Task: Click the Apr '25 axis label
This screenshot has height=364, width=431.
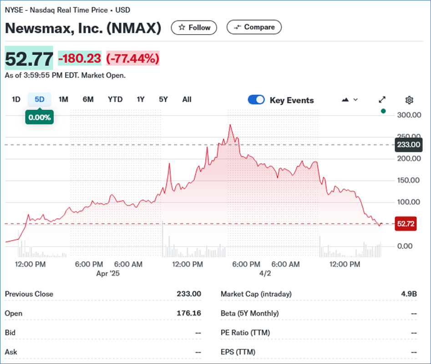Action: 108,273
